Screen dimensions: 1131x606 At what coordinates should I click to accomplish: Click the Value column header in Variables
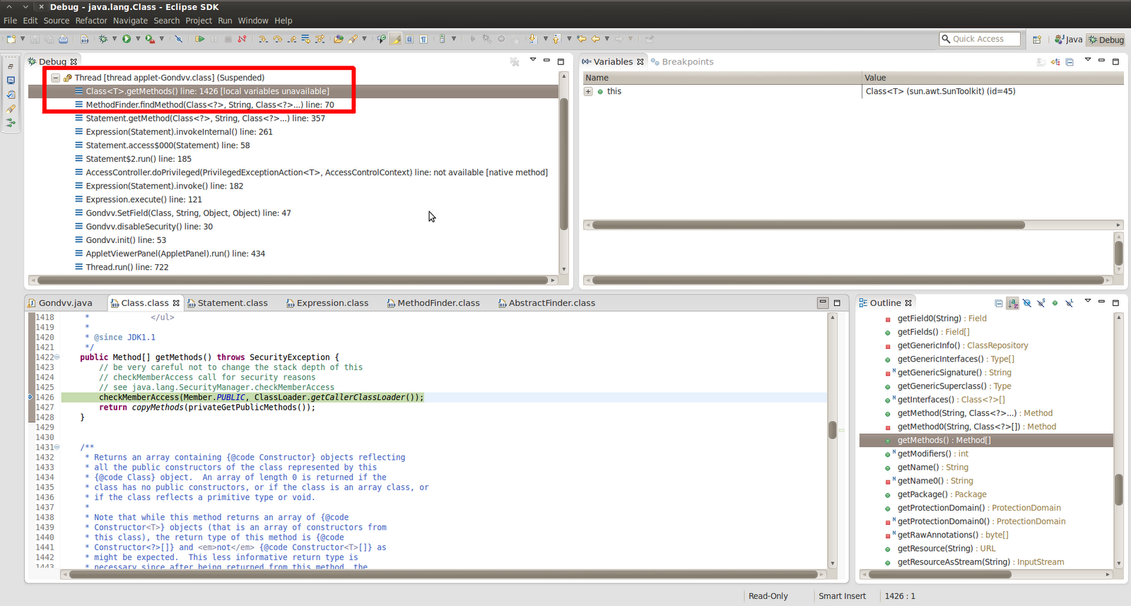click(x=992, y=78)
